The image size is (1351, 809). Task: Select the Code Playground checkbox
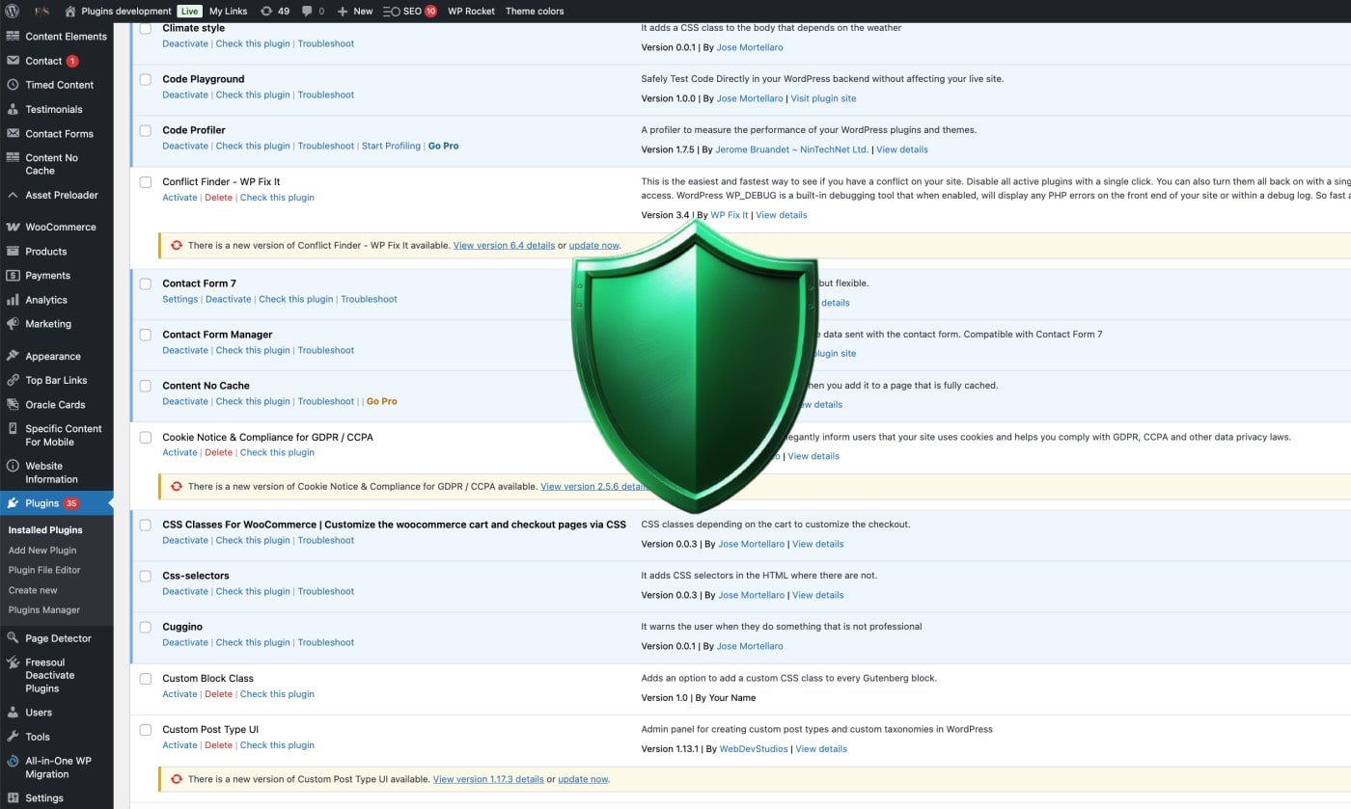coord(146,79)
